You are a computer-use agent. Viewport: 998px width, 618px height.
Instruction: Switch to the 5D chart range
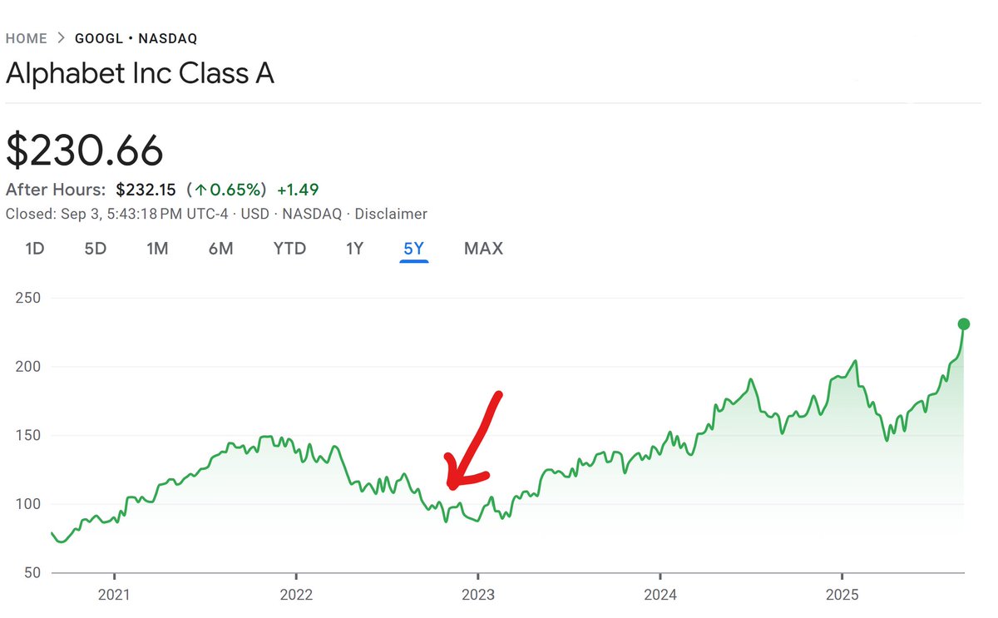click(96, 249)
